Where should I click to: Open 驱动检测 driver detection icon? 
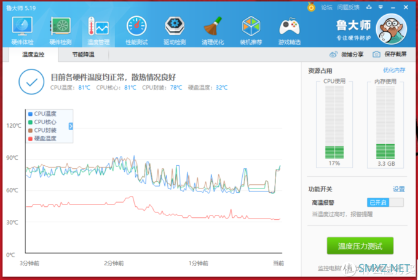pos(175,31)
